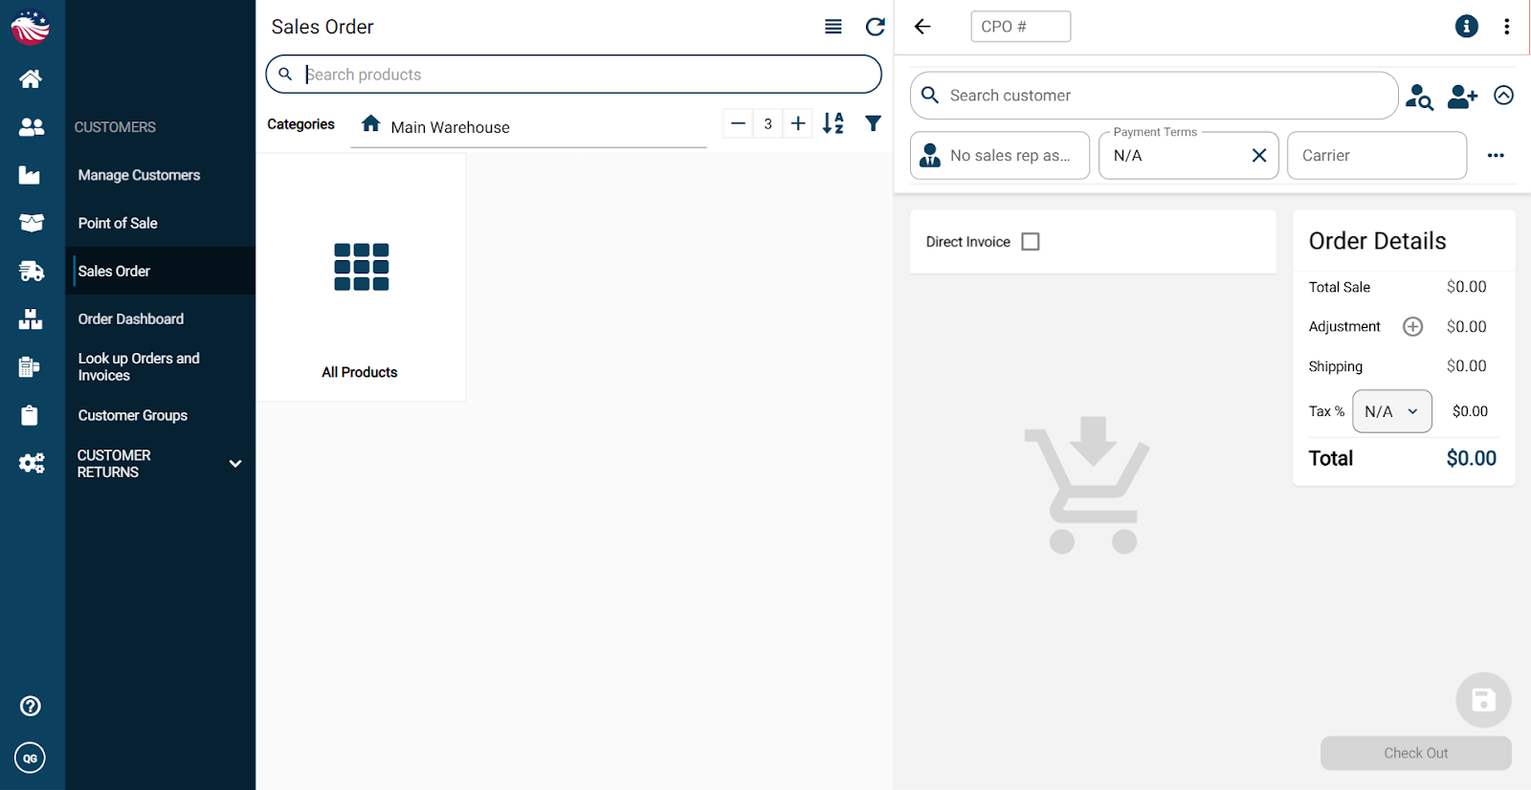This screenshot has height=790, width=1531.
Task: Open the open-box inventory icon in the sidebar
Action: [x=31, y=223]
